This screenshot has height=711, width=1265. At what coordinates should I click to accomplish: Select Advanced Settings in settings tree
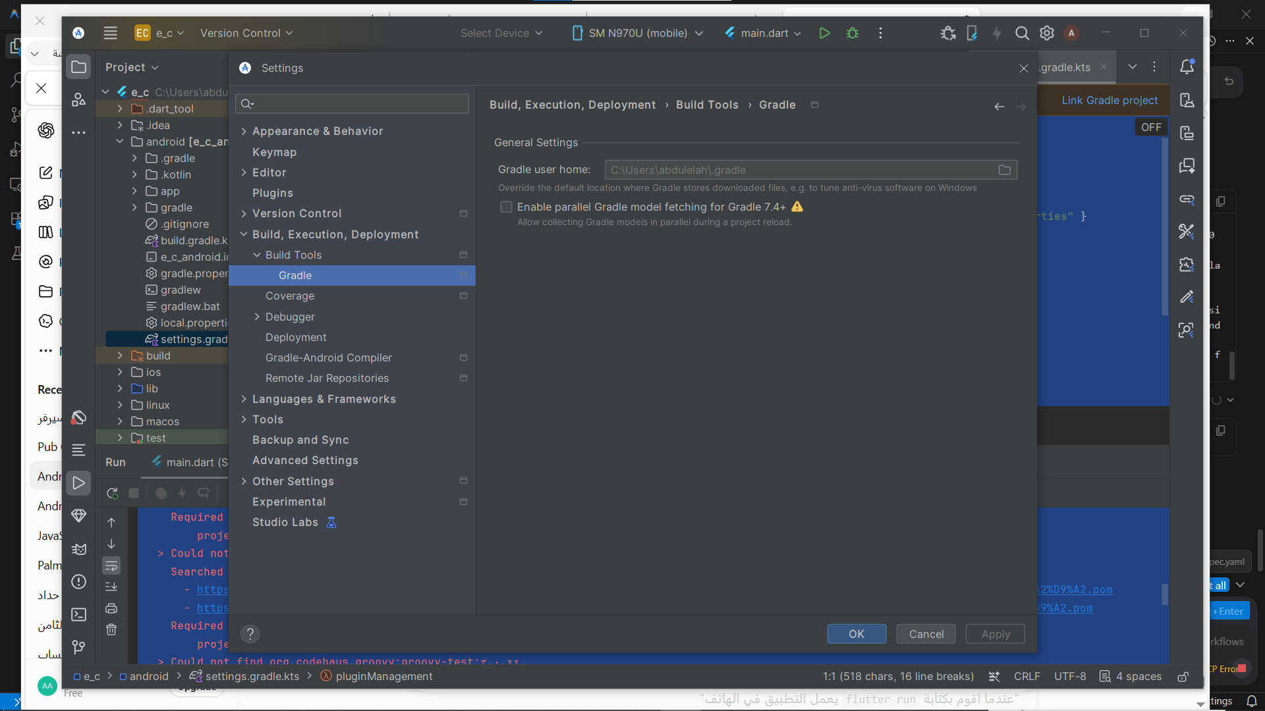305,460
